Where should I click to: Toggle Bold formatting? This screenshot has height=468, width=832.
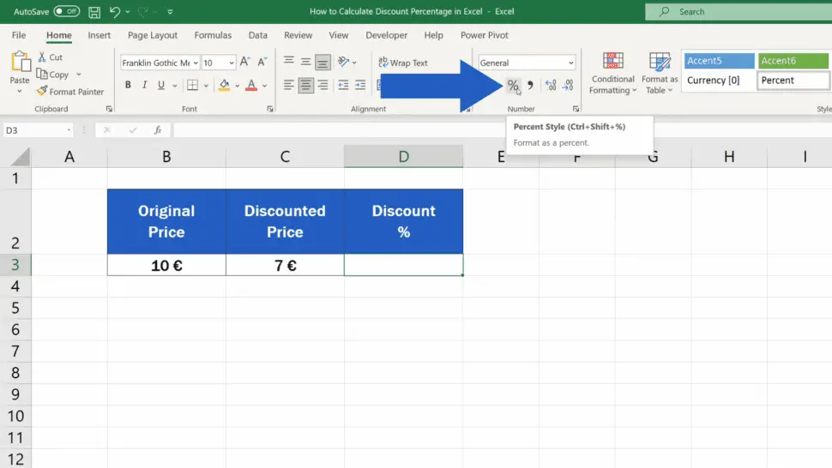pos(128,85)
